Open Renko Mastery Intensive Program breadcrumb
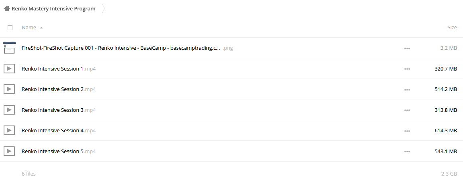This screenshot has height=182, width=463. click(x=53, y=8)
